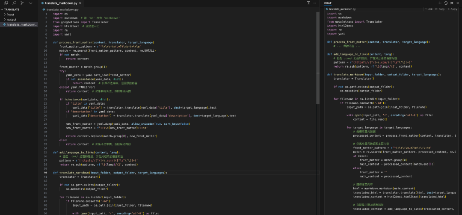Click translate_markdown.py label in chat code block
Image resolution: width=462 pixels, height=215 pixels.
342,9
